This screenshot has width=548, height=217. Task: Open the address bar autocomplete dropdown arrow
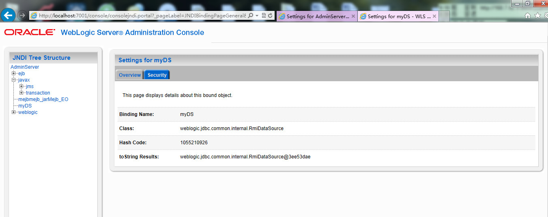coord(257,15)
